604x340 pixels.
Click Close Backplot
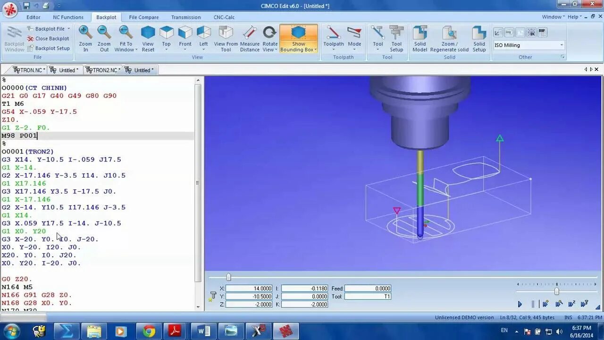coord(48,39)
